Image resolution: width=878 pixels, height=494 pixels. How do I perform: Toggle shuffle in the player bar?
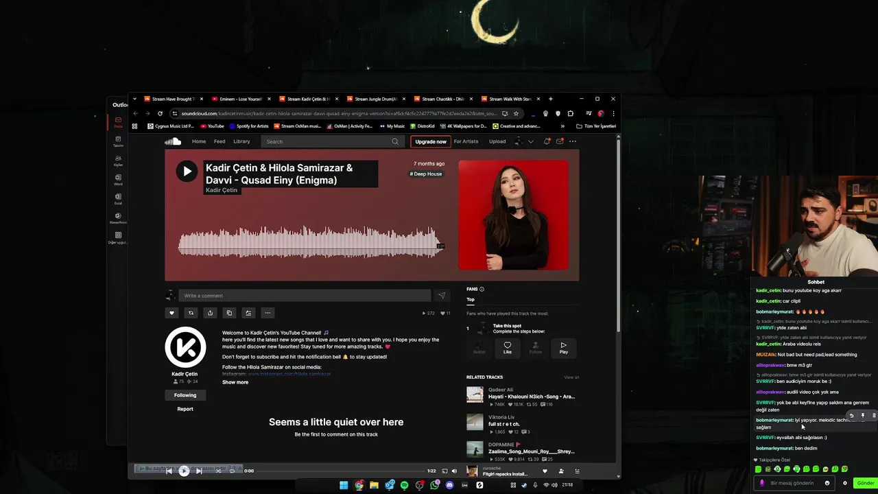tap(218, 471)
